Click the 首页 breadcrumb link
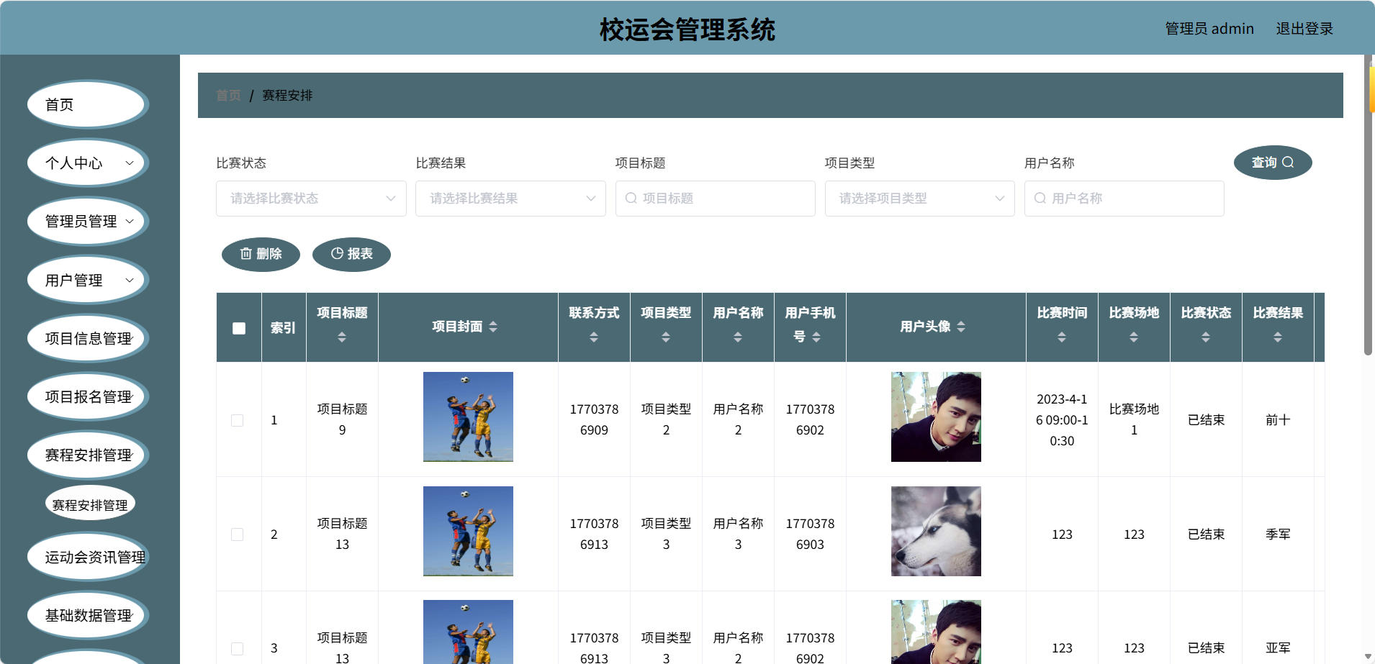This screenshot has height=664, width=1375. click(x=228, y=96)
